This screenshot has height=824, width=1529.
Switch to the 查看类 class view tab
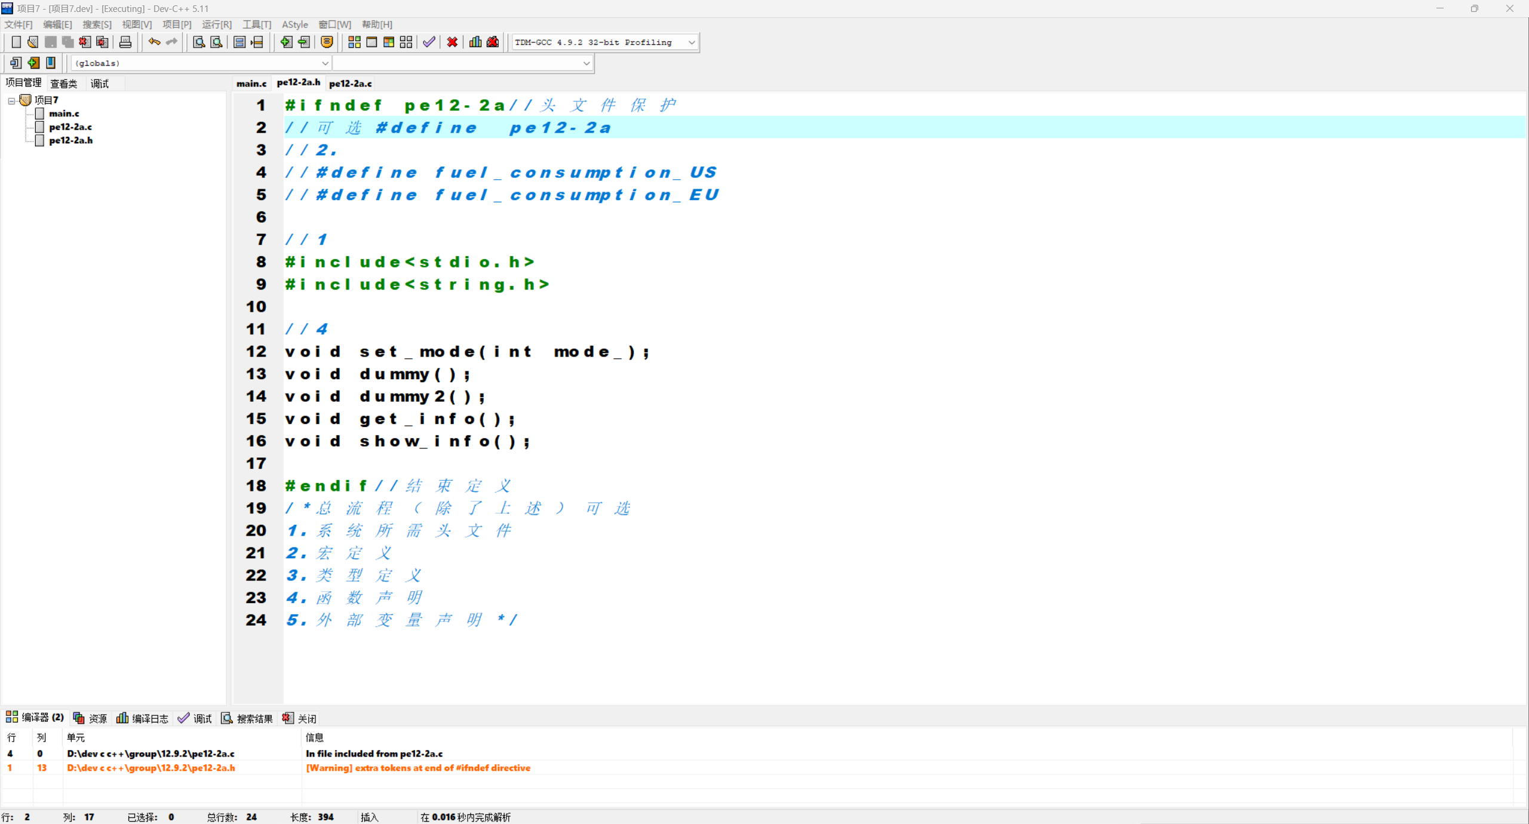pyautogui.click(x=63, y=84)
